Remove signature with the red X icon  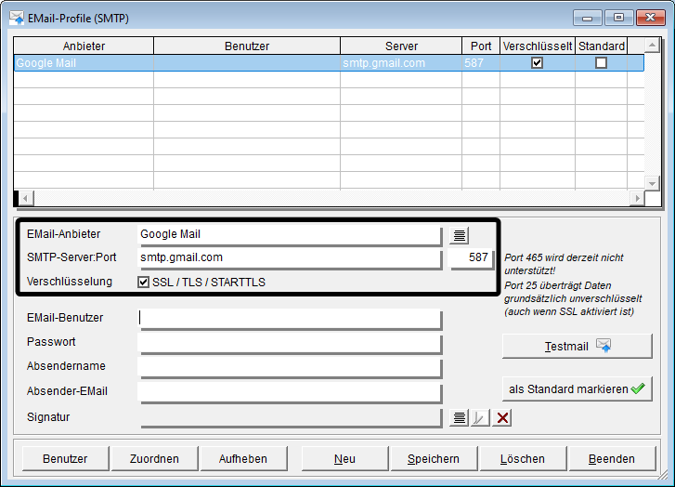click(x=502, y=417)
